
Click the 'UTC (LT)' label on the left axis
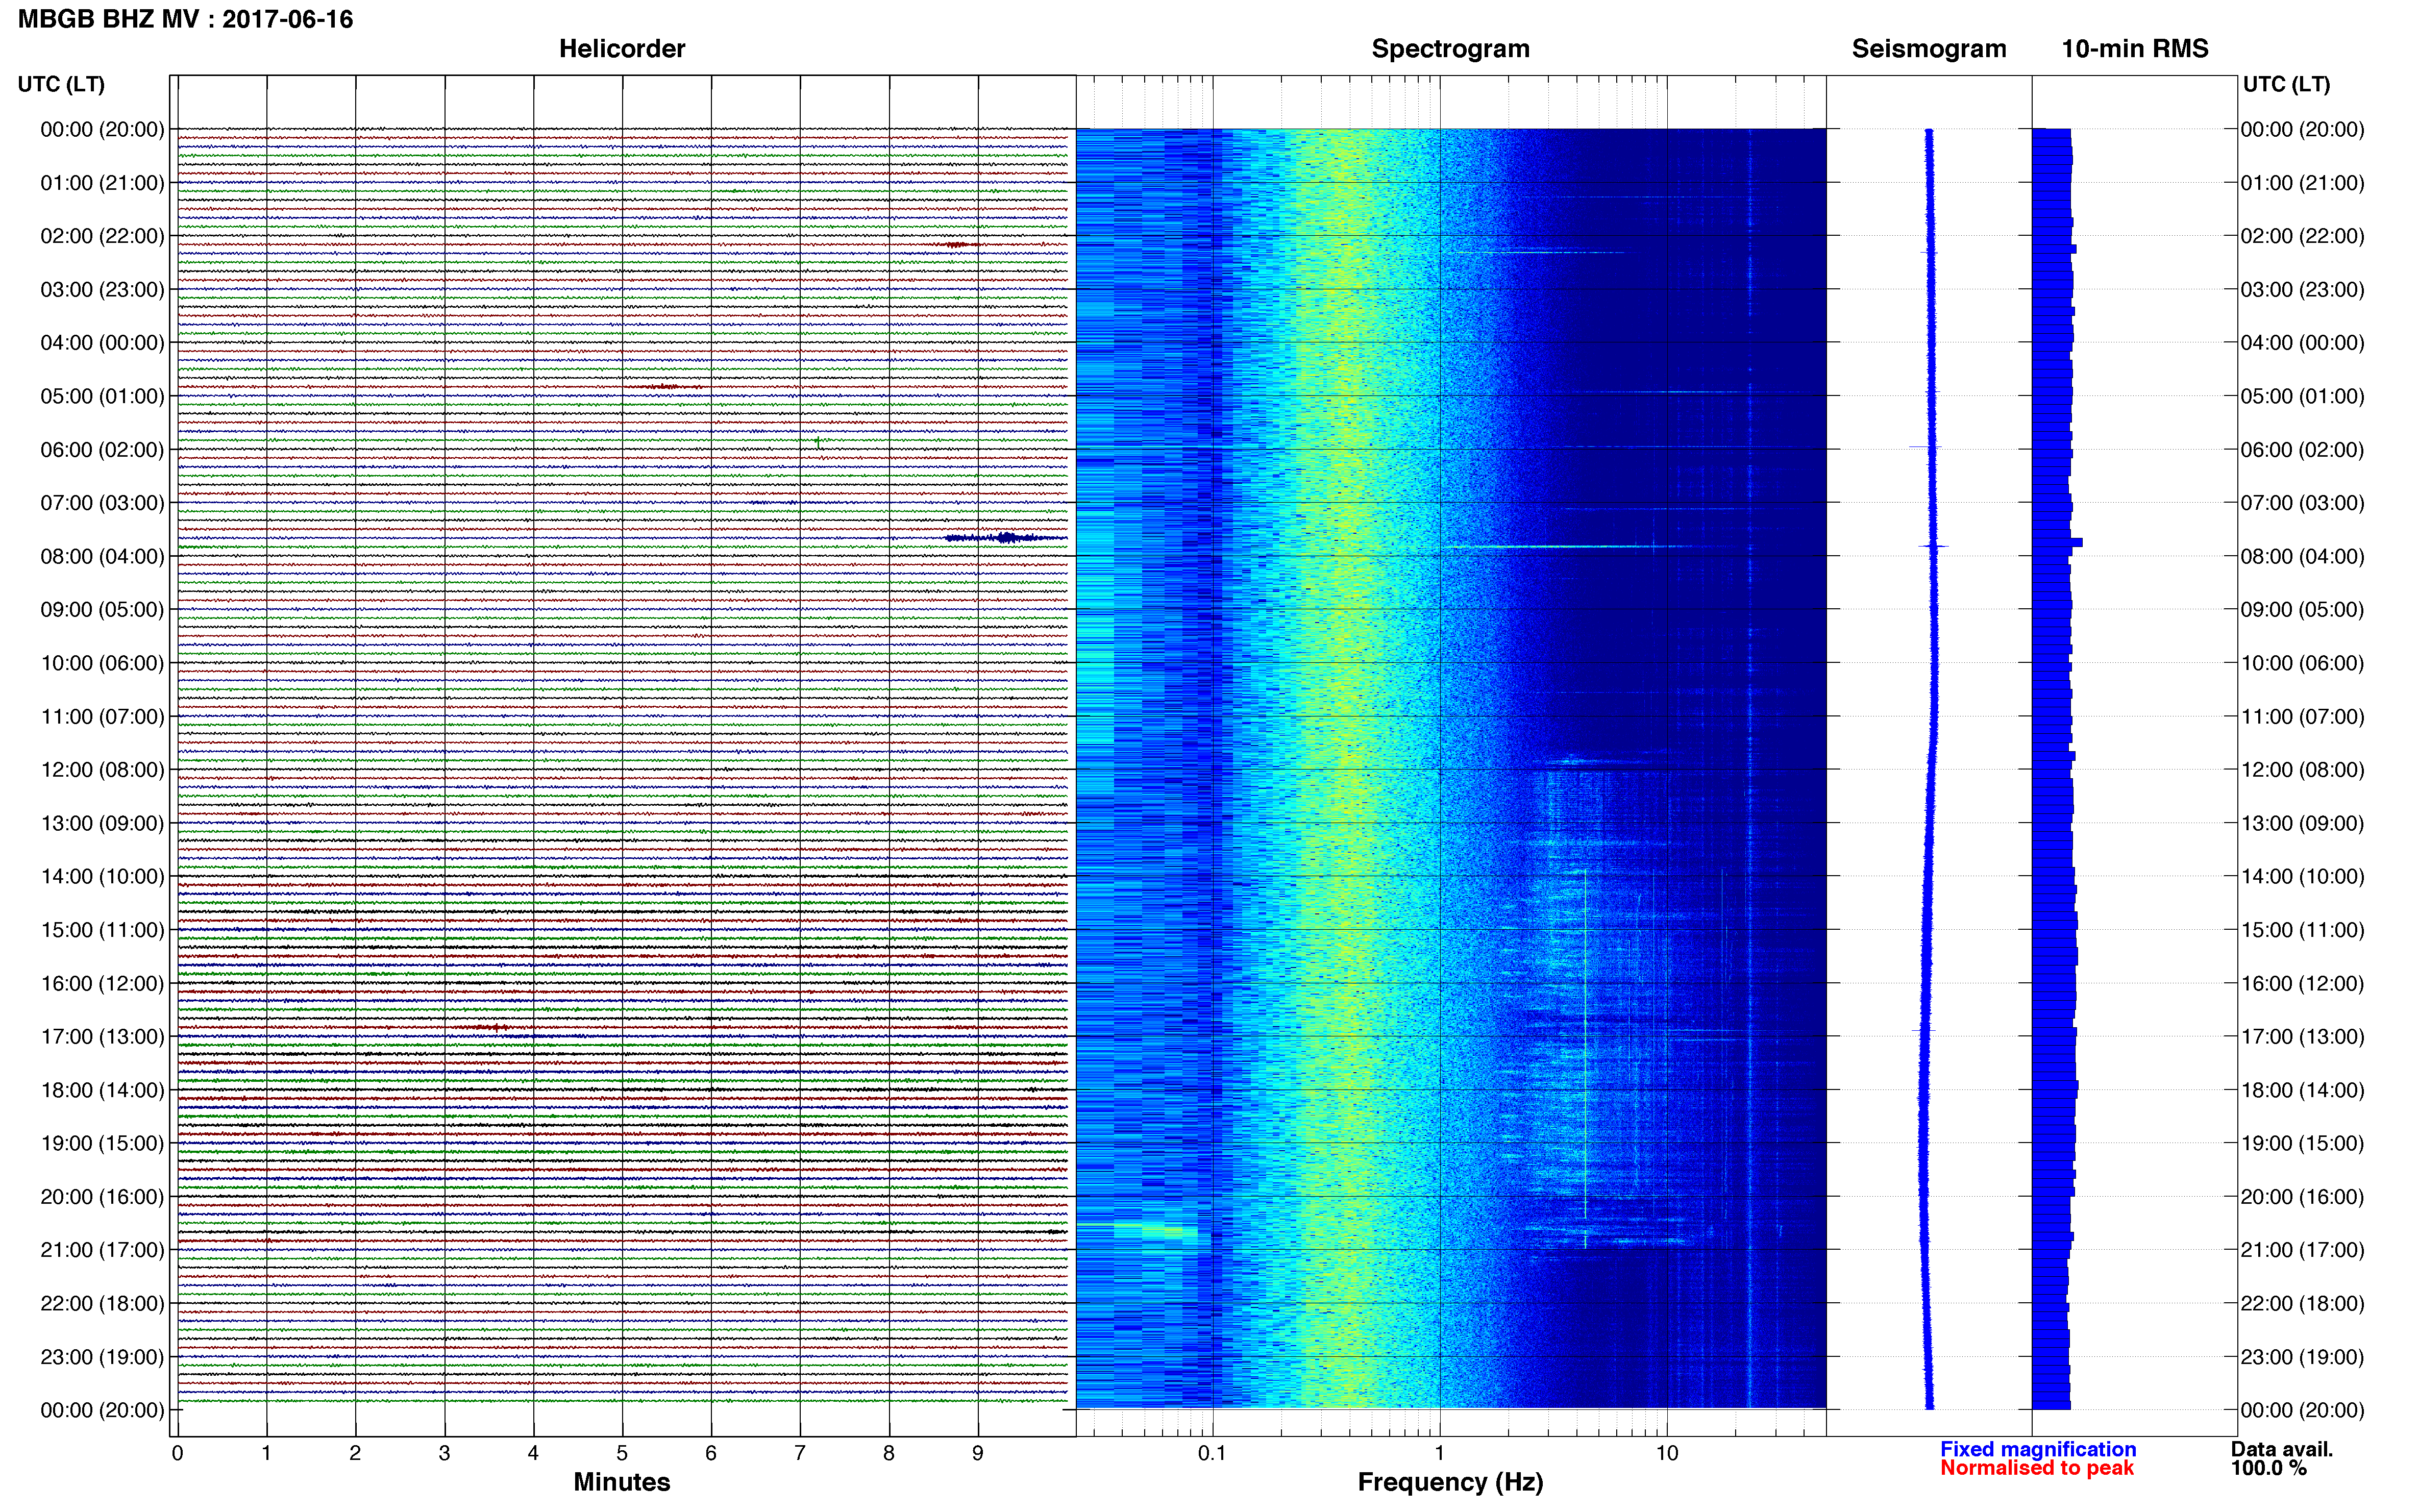(x=61, y=84)
